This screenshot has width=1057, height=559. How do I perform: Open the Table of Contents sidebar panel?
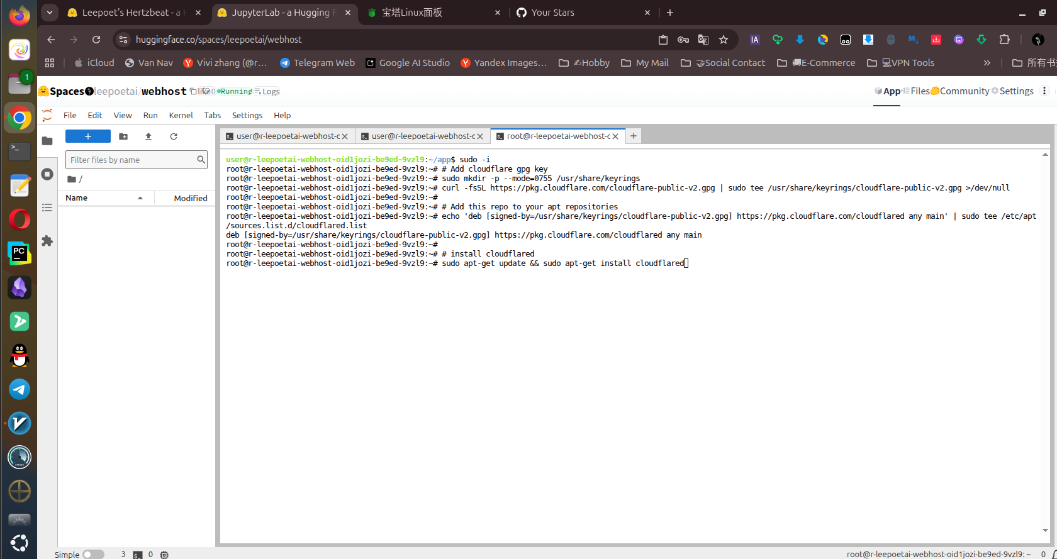[x=47, y=208]
